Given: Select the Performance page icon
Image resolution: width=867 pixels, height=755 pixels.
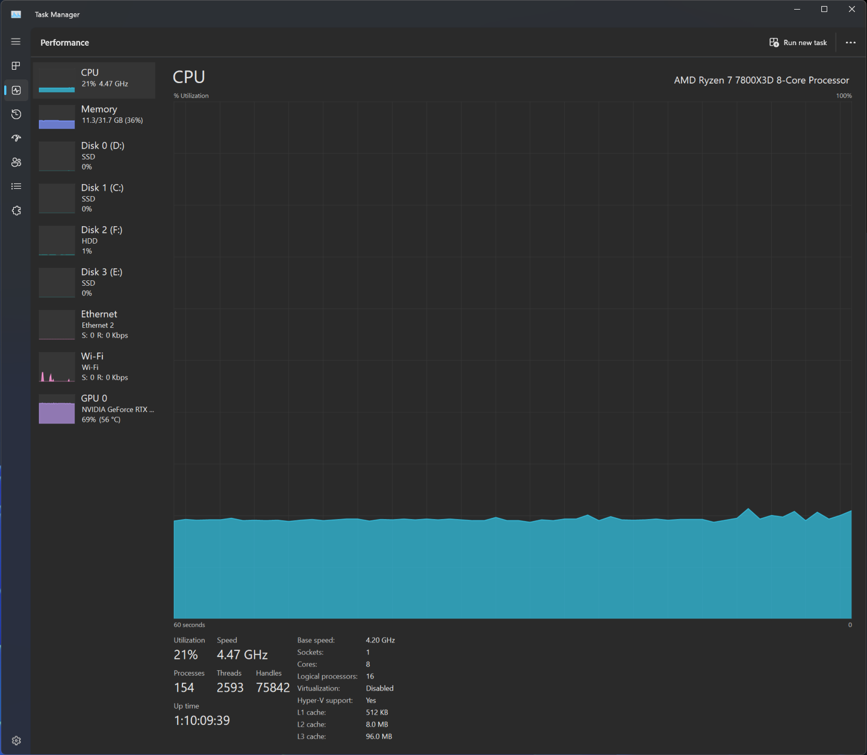Looking at the screenshot, I should click(x=16, y=90).
